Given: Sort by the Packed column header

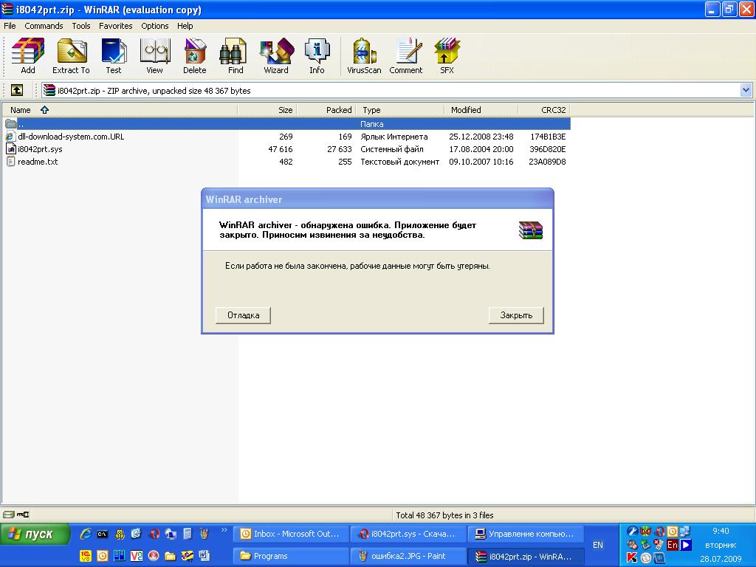Looking at the screenshot, I should coord(326,110).
